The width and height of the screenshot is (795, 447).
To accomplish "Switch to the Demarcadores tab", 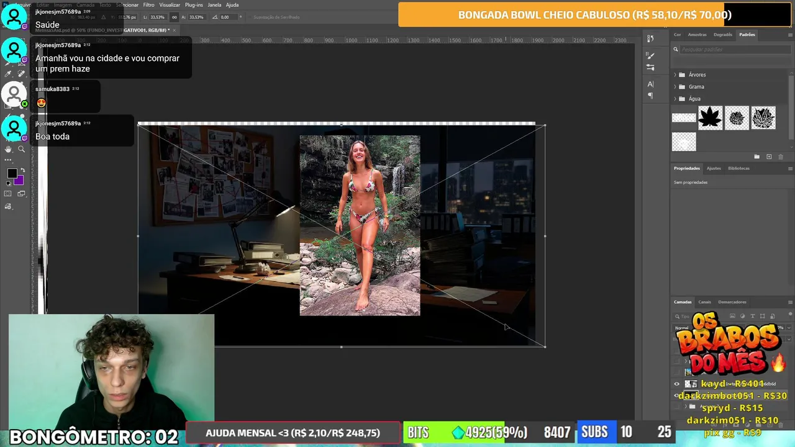I will point(732,302).
